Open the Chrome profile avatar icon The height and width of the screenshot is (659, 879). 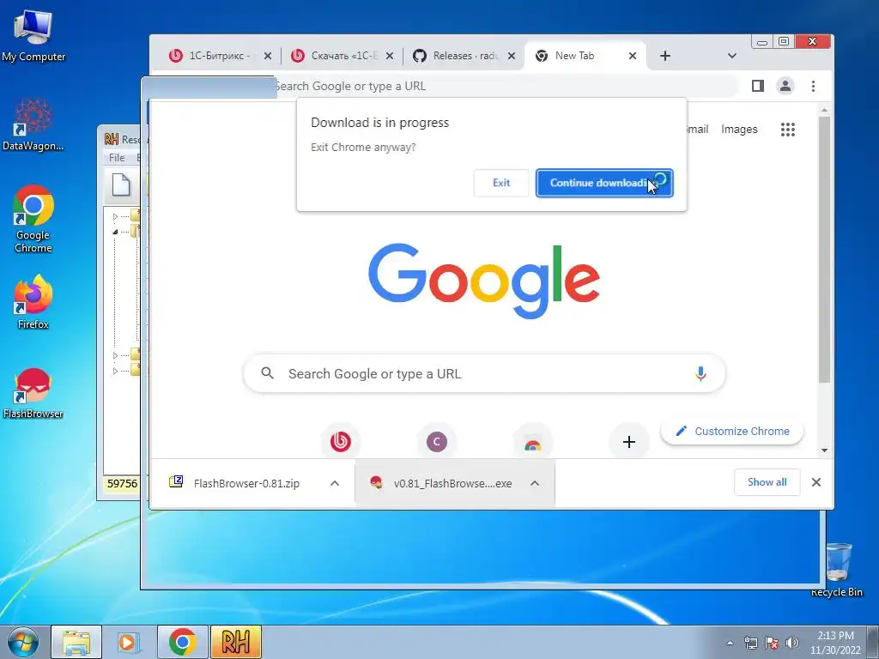tap(785, 86)
